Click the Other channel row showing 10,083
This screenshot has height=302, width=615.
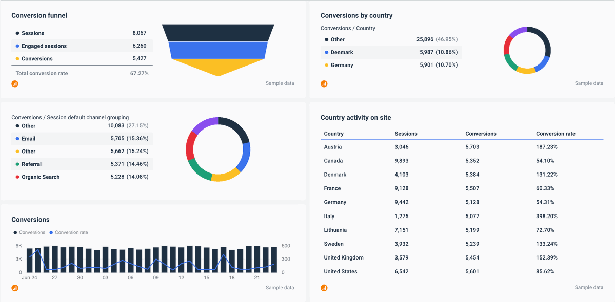pos(82,126)
